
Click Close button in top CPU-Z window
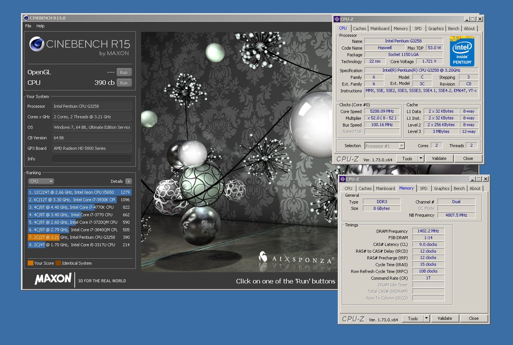pyautogui.click(x=468, y=159)
